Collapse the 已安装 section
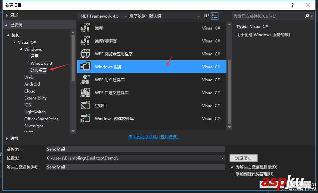This screenshot has width=318, height=193. point(6,25)
